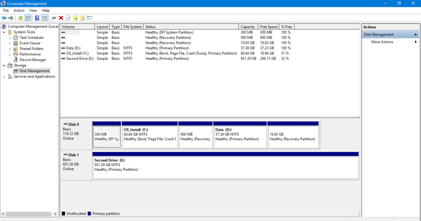Collapse the System Tools tree node
The height and width of the screenshot is (221, 421).
[x=4, y=32]
